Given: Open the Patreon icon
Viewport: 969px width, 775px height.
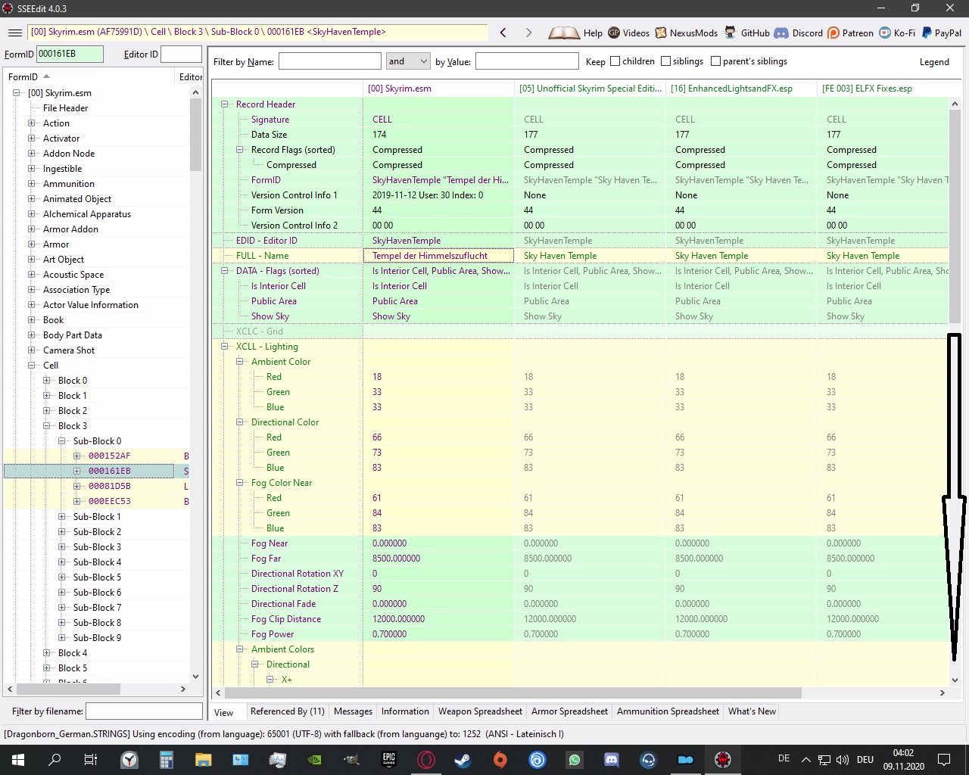Looking at the screenshot, I should 833,33.
